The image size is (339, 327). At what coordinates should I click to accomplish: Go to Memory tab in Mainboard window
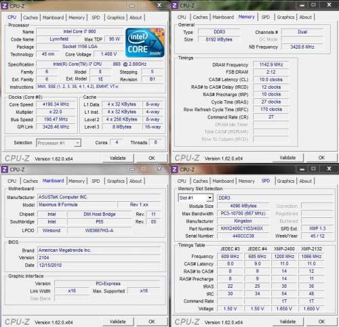pyautogui.click(x=77, y=181)
